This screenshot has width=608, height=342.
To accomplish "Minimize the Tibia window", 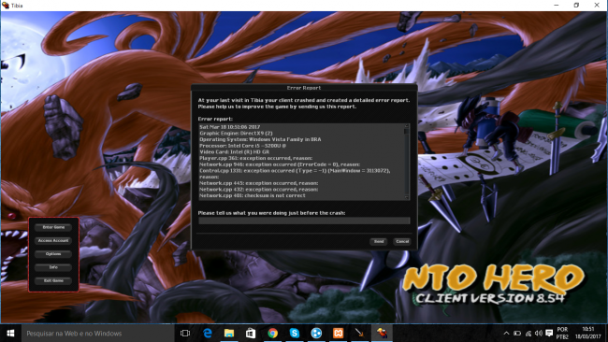I will 556,5.
